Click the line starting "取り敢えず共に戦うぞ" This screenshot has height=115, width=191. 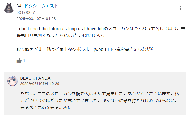point(85,49)
